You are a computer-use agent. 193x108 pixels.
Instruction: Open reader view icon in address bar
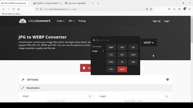click(147, 9)
